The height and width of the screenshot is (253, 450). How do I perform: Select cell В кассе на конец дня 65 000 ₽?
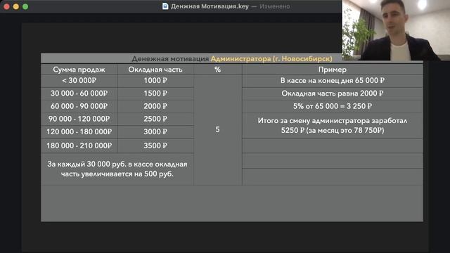click(x=333, y=81)
